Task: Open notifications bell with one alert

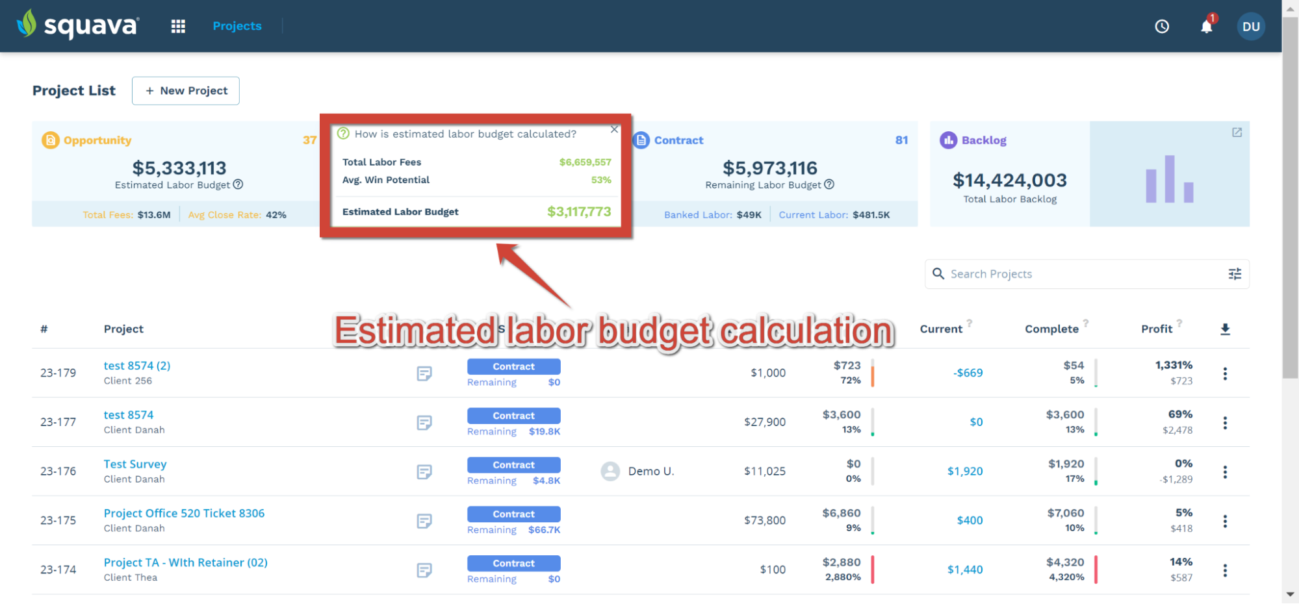Action: 1207,26
